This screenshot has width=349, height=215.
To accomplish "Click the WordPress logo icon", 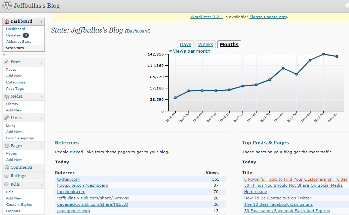I will [7, 5].
